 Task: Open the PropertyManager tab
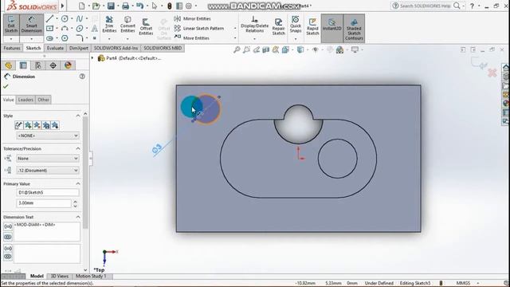tap(23, 65)
